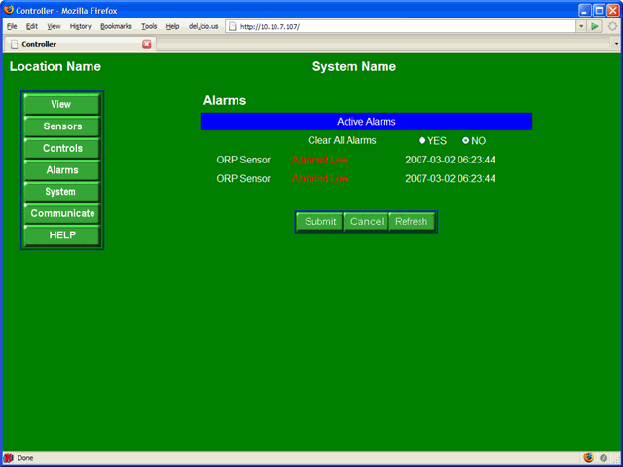Click the page icon in the address bar

pos(234,26)
